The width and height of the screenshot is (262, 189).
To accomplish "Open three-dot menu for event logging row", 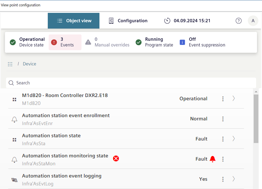I will coord(223,179).
